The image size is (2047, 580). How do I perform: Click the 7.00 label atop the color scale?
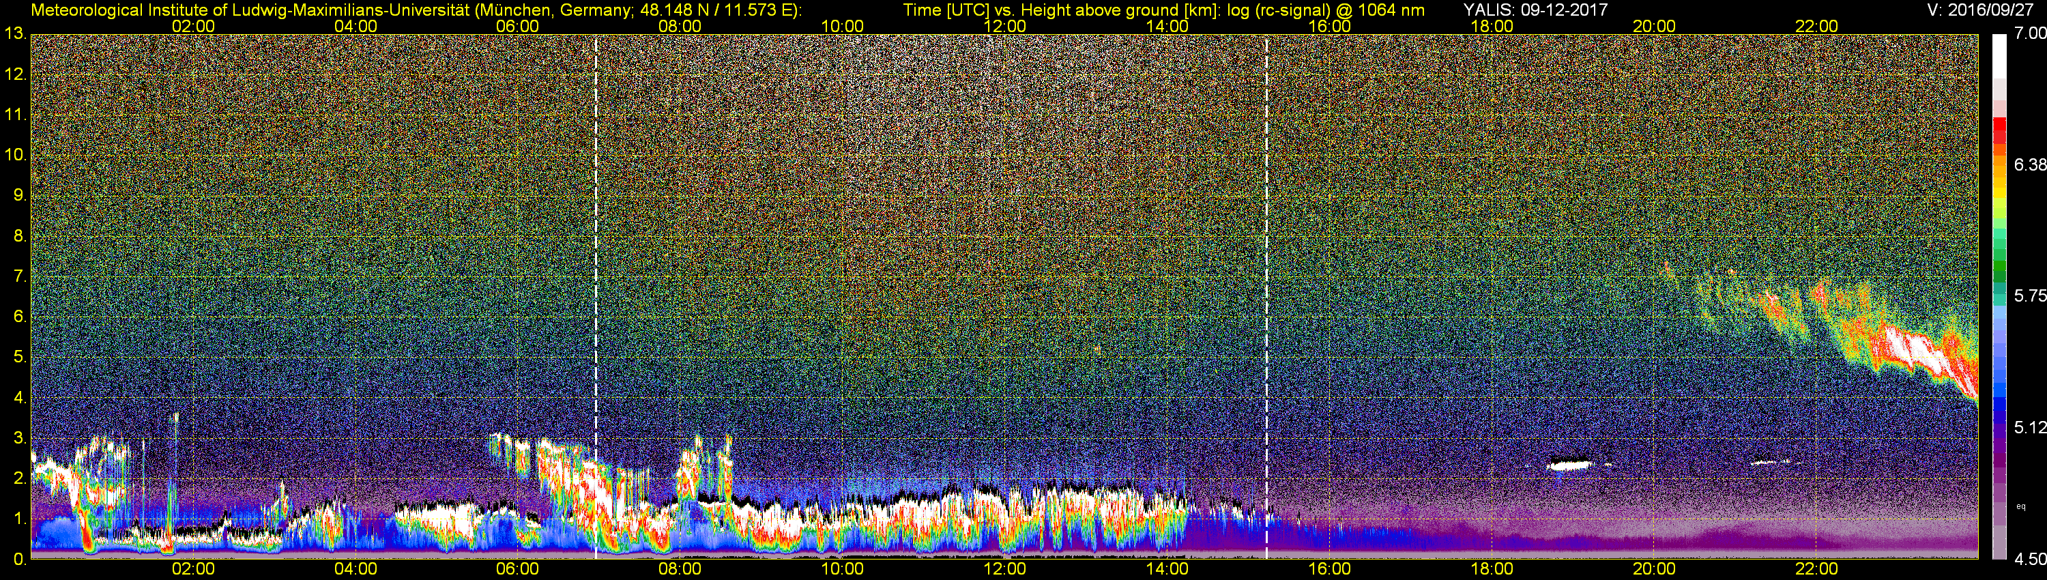click(x=2031, y=33)
